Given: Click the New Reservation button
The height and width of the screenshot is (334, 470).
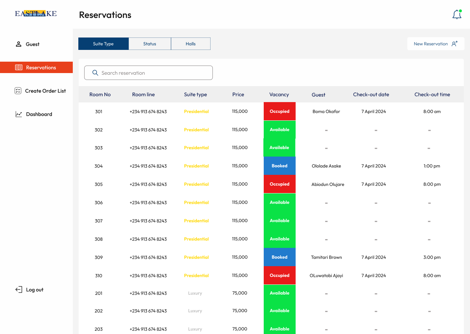Looking at the screenshot, I should (x=436, y=44).
